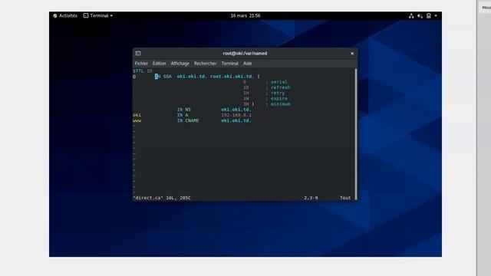The width and height of the screenshot is (491, 276).
Task: Click the terminal window menu icon in title bar
Action: 138,54
